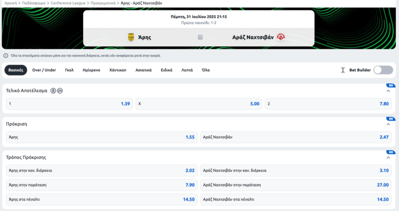Image resolution: width=399 pixels, height=211 pixels.
Task: Pick Αράζ Ναχτσιβάν to qualify at 2.47
Action: [x=296, y=137]
